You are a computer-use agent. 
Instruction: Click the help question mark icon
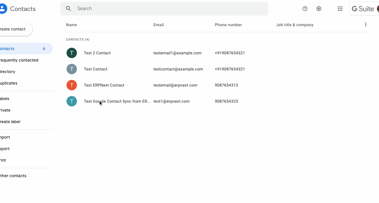pyautogui.click(x=305, y=9)
